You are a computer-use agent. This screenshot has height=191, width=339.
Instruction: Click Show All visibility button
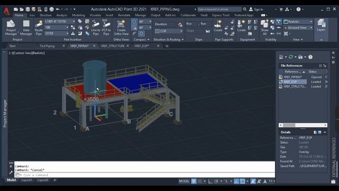pyautogui.click(x=264, y=28)
